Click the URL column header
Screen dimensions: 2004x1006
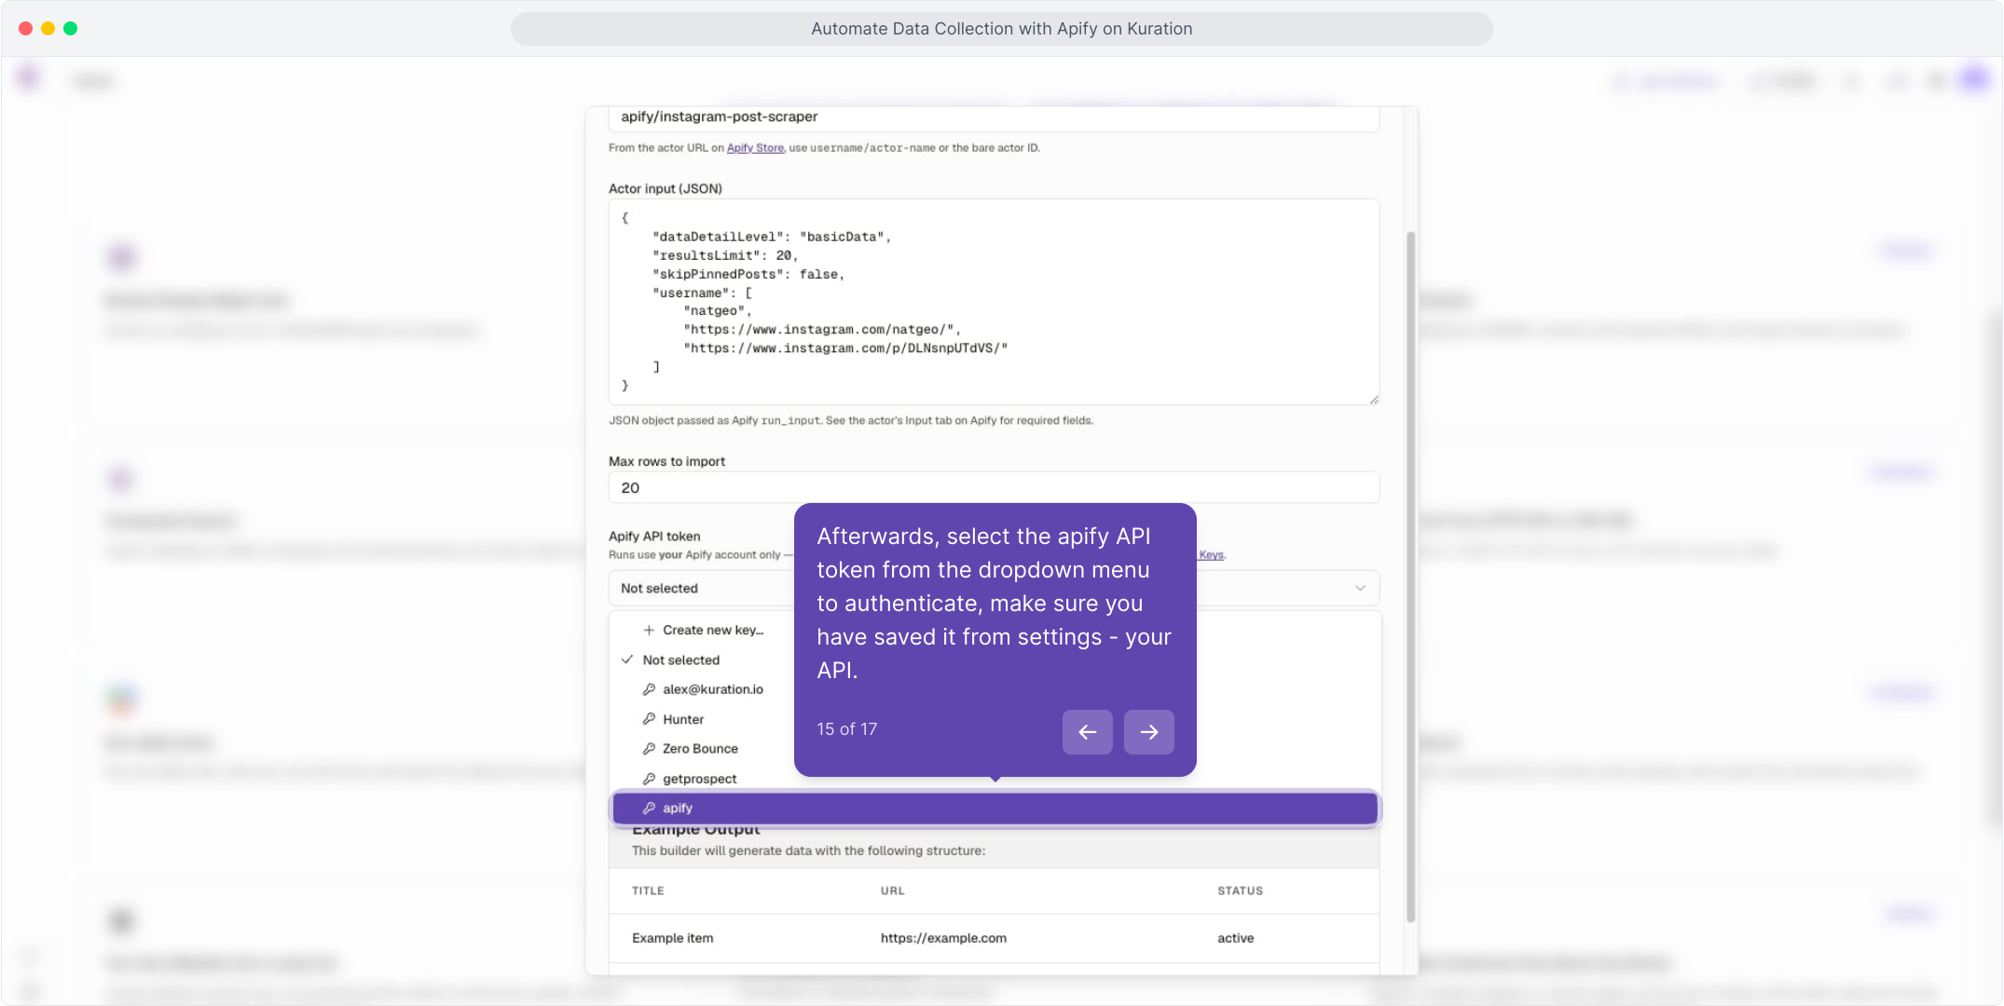point(892,890)
